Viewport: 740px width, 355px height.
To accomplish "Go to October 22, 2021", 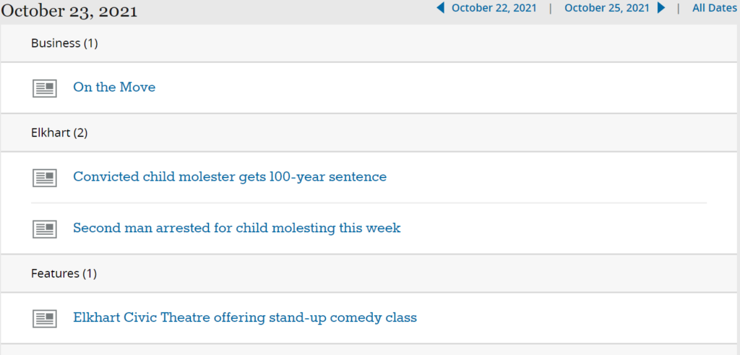I will coord(494,8).
